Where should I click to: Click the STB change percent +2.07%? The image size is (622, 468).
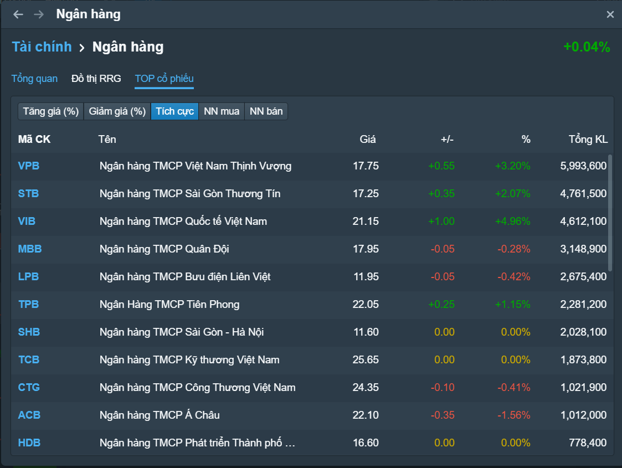tap(512, 193)
